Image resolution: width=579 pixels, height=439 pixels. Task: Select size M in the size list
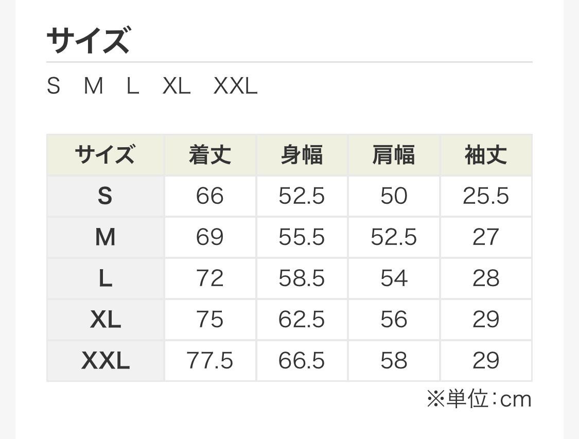click(x=94, y=86)
